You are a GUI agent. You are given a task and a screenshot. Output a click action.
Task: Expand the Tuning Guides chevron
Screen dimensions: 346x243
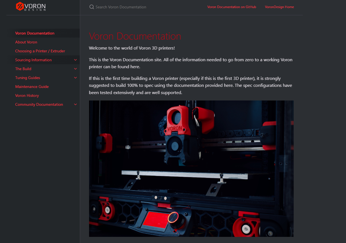[76, 78]
